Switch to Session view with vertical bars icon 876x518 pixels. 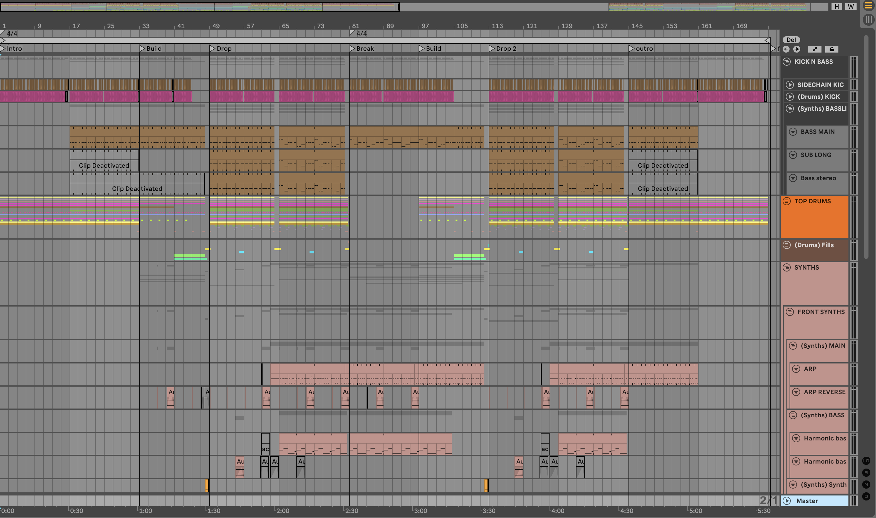[x=868, y=19]
